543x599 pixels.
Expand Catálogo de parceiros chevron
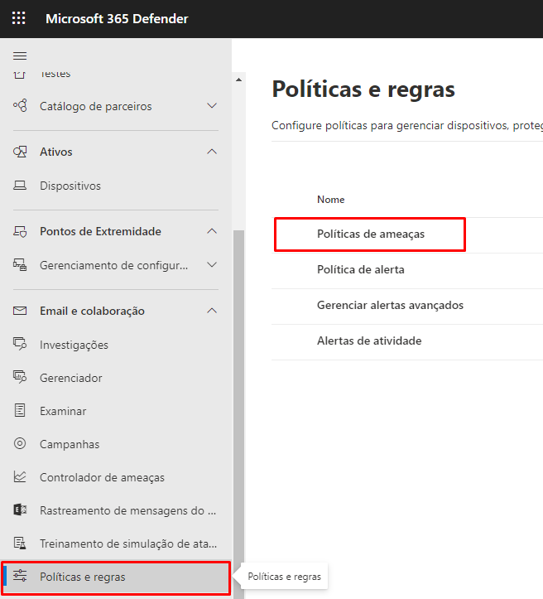tap(212, 105)
